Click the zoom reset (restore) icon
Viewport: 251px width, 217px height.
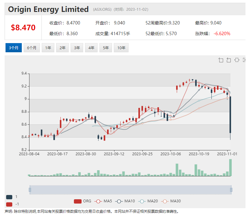(x=229, y=60)
